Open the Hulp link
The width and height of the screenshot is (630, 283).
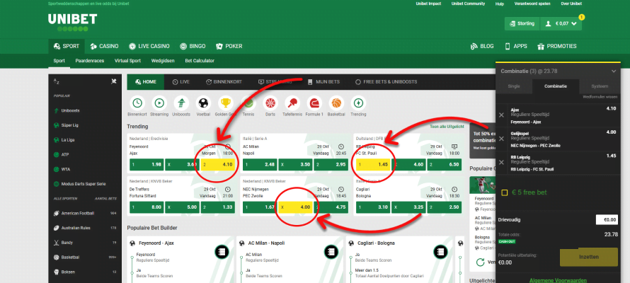pos(500,4)
